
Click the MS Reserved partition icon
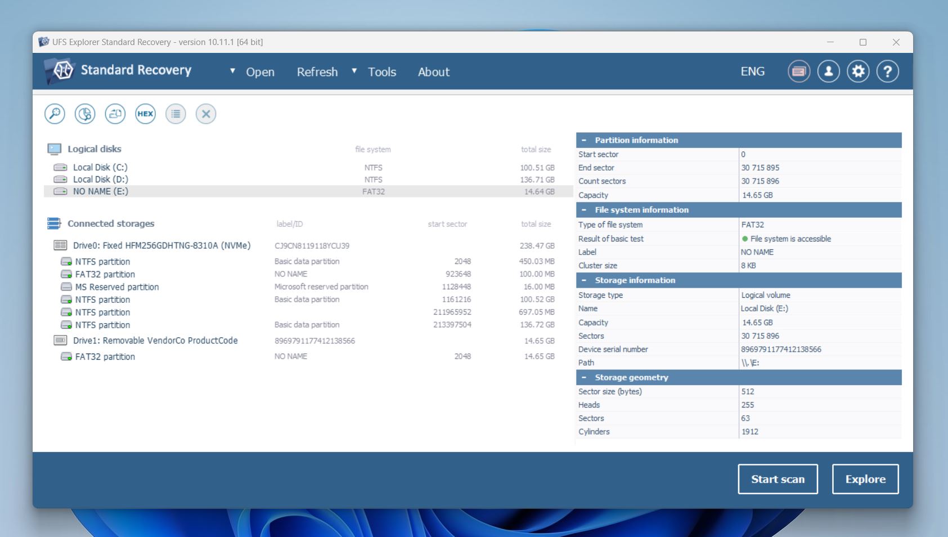click(x=66, y=287)
